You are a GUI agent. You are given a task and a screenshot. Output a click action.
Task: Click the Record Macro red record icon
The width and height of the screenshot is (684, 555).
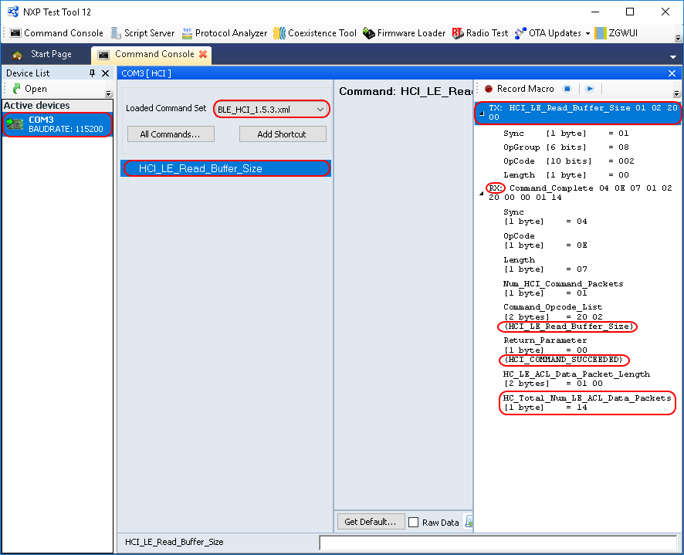[487, 87]
